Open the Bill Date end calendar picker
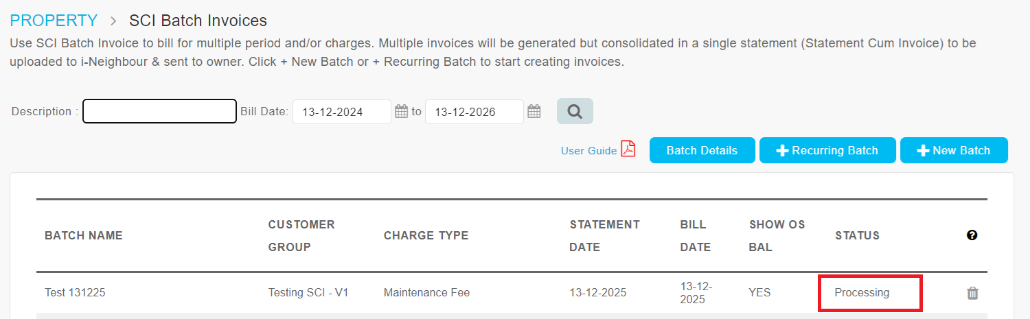This screenshot has height=319, width=1030. [x=534, y=111]
